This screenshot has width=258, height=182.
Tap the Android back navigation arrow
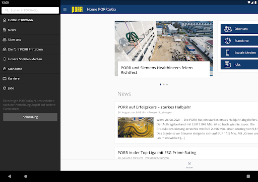pyautogui.click(x=10, y=176)
